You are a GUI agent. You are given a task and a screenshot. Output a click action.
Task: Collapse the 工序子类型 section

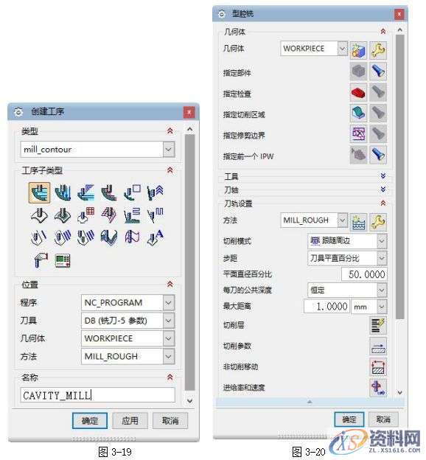170,170
